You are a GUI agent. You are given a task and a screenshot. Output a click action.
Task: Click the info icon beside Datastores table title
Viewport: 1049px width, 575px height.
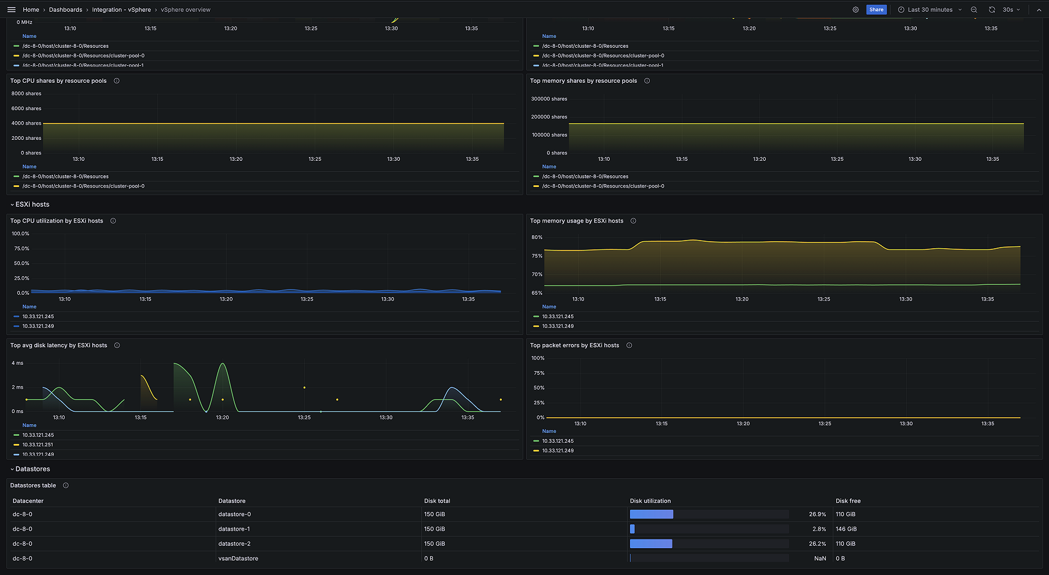[x=66, y=485]
